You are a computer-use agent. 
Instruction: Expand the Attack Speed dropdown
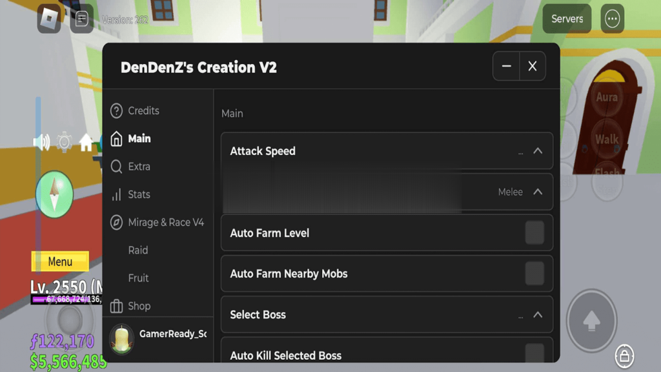pyautogui.click(x=537, y=151)
